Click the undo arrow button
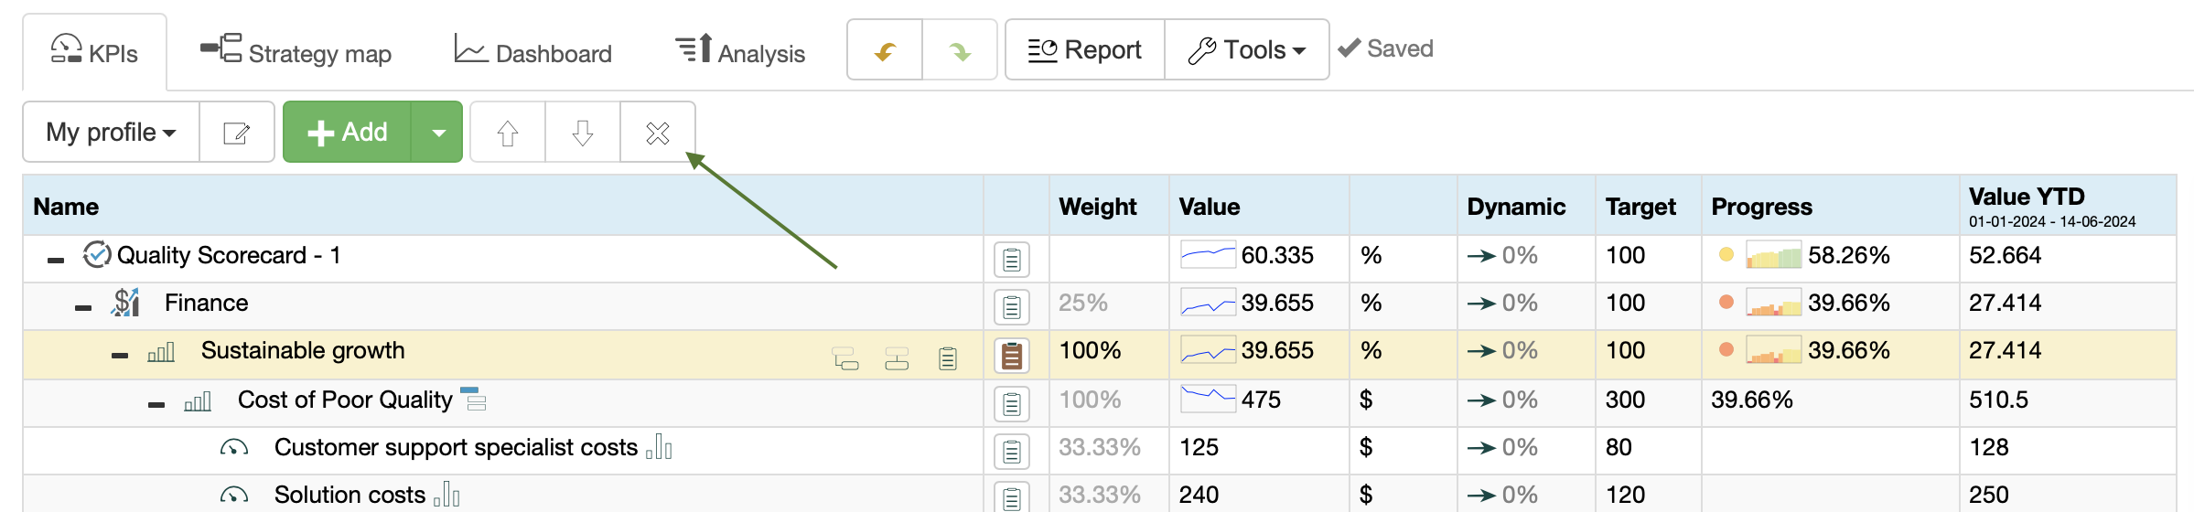Image resolution: width=2194 pixels, height=512 pixels. pyautogui.click(x=885, y=50)
